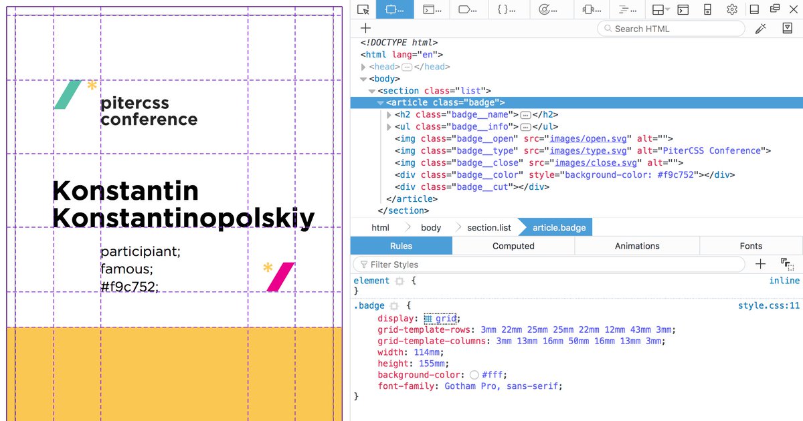Click the Konstantin Konstantinopolskiy name heading
Viewport: 803px width, 421px height.
pos(183,204)
